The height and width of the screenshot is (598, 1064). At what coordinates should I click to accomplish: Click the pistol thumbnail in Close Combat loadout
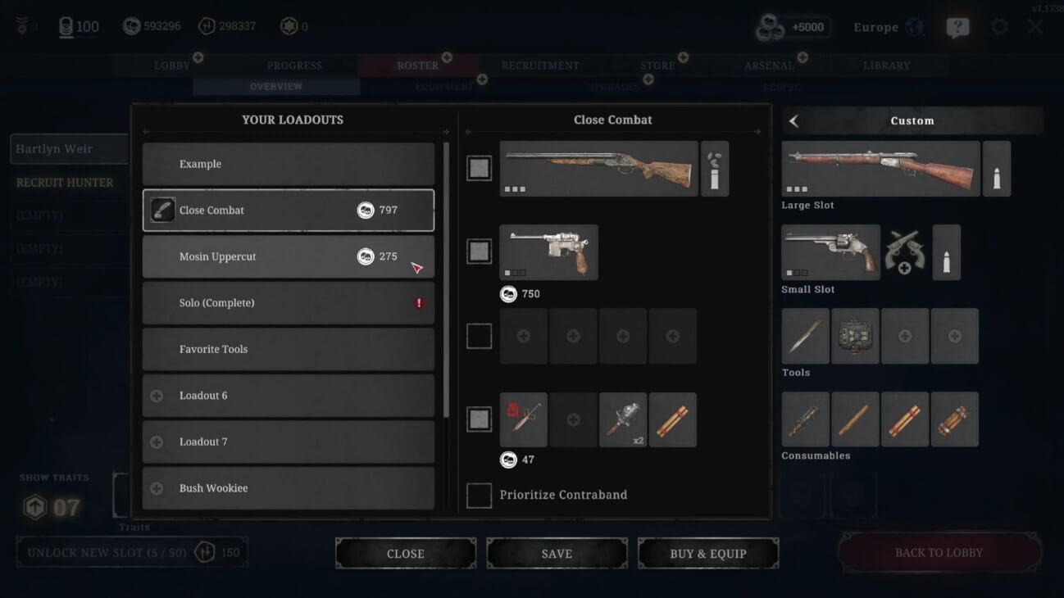point(548,252)
